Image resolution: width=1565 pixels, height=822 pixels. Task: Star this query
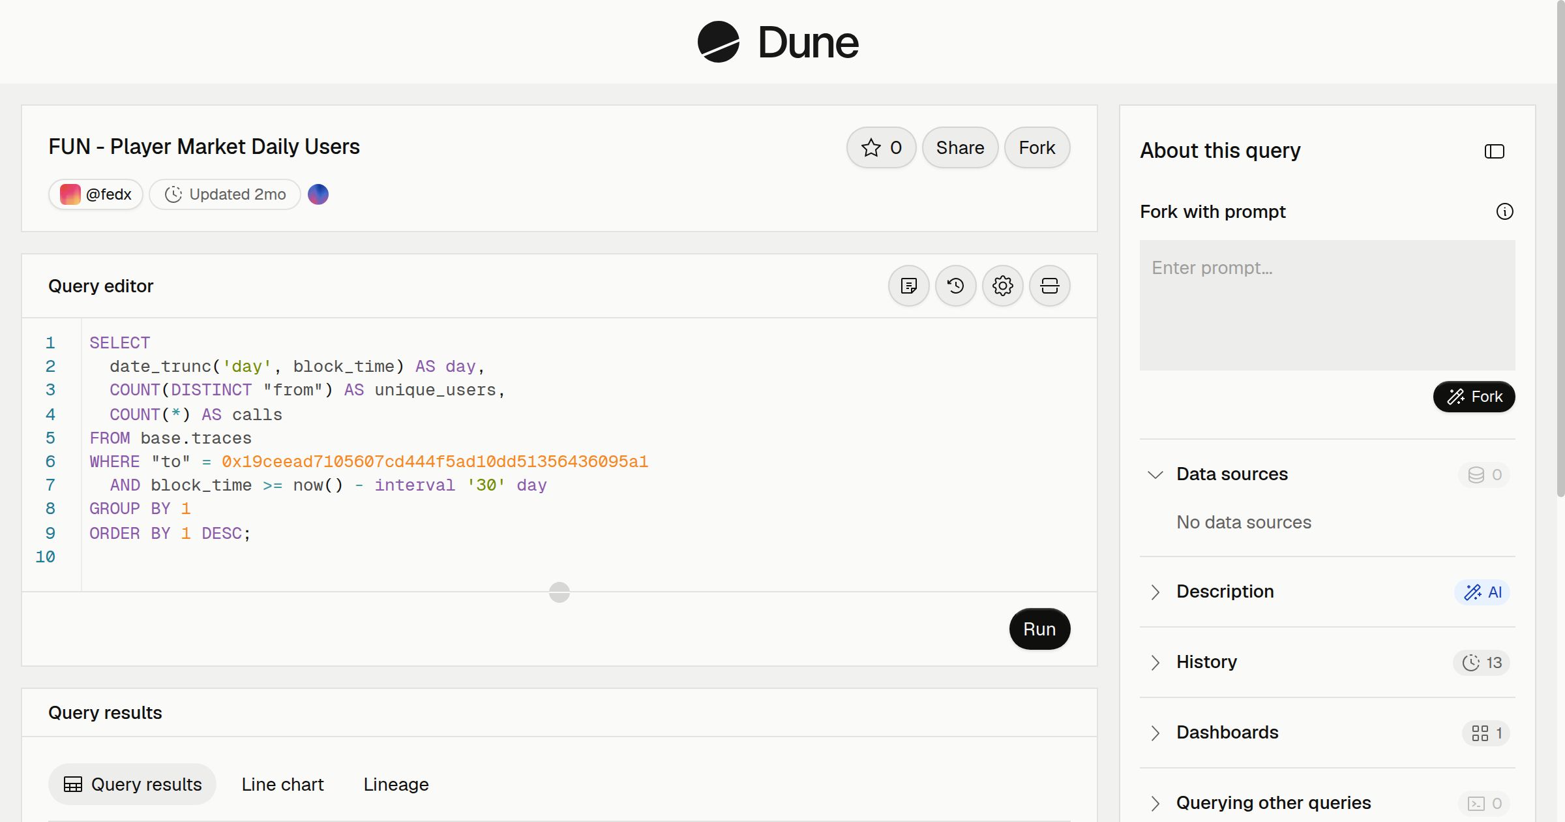point(881,147)
